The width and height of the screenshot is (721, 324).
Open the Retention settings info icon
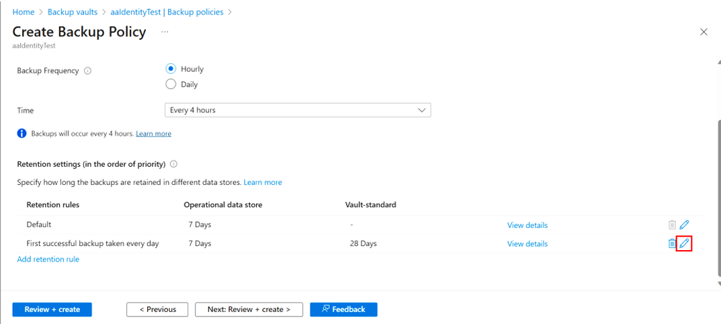tap(173, 164)
